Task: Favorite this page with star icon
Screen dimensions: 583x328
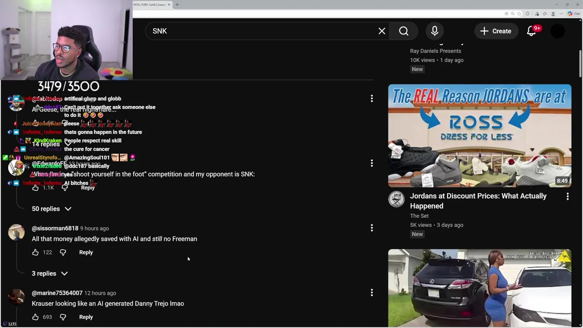Action: [519, 14]
